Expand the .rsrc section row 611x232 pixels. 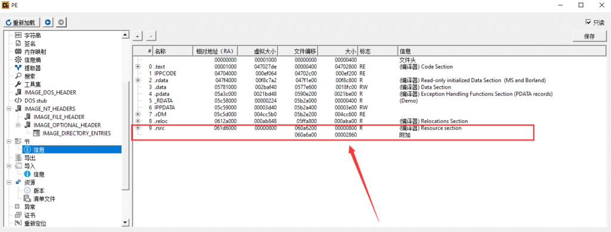click(138, 128)
